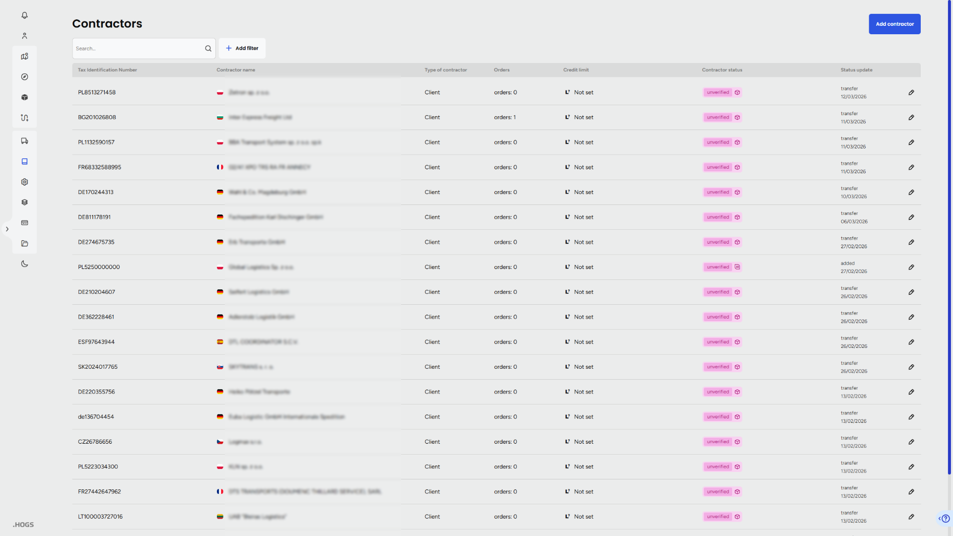The image size is (953, 536).
Task: Open the package cube icon
Action: click(24, 97)
